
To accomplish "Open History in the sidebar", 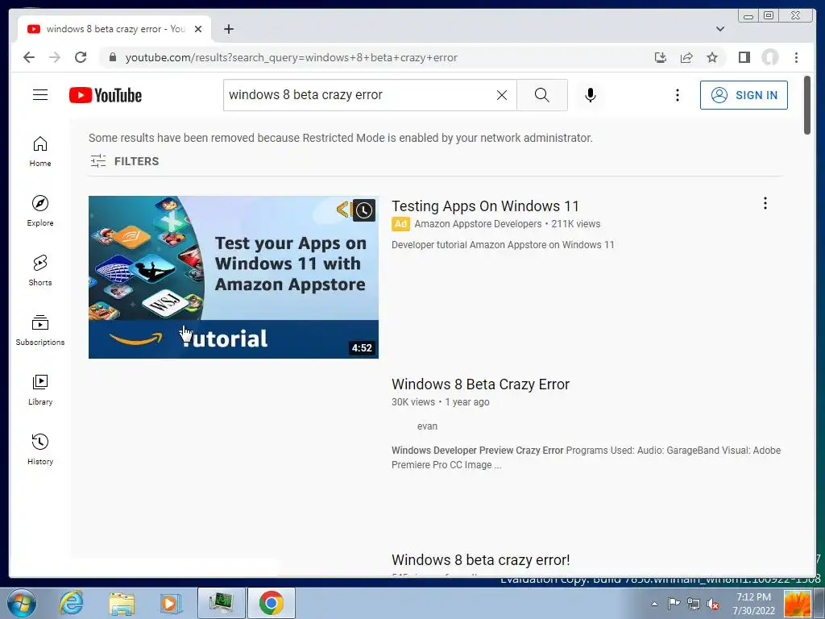I will (40, 449).
